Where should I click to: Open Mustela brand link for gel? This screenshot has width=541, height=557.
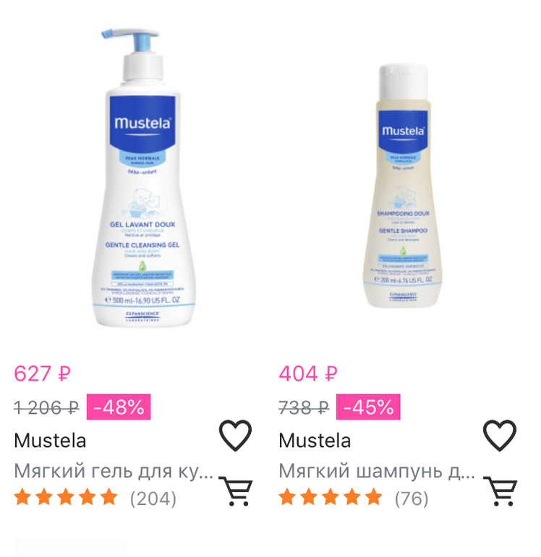pos(50,441)
